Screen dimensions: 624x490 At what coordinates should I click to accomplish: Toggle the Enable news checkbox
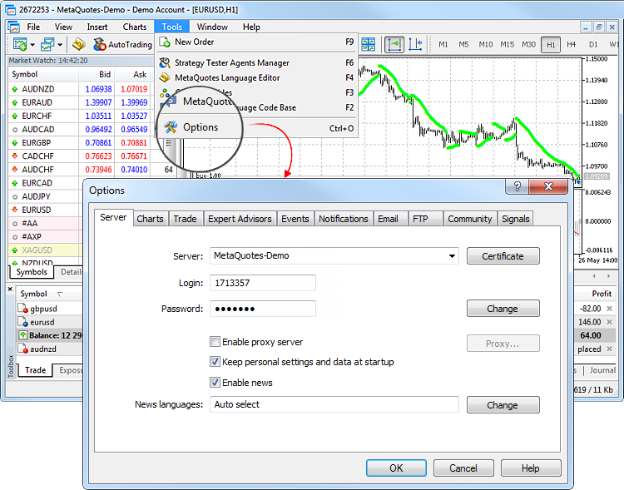[x=215, y=382]
